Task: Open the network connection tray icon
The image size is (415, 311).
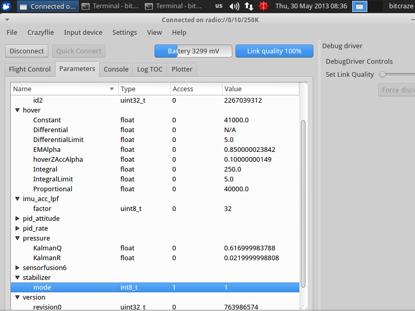Action: point(249,6)
